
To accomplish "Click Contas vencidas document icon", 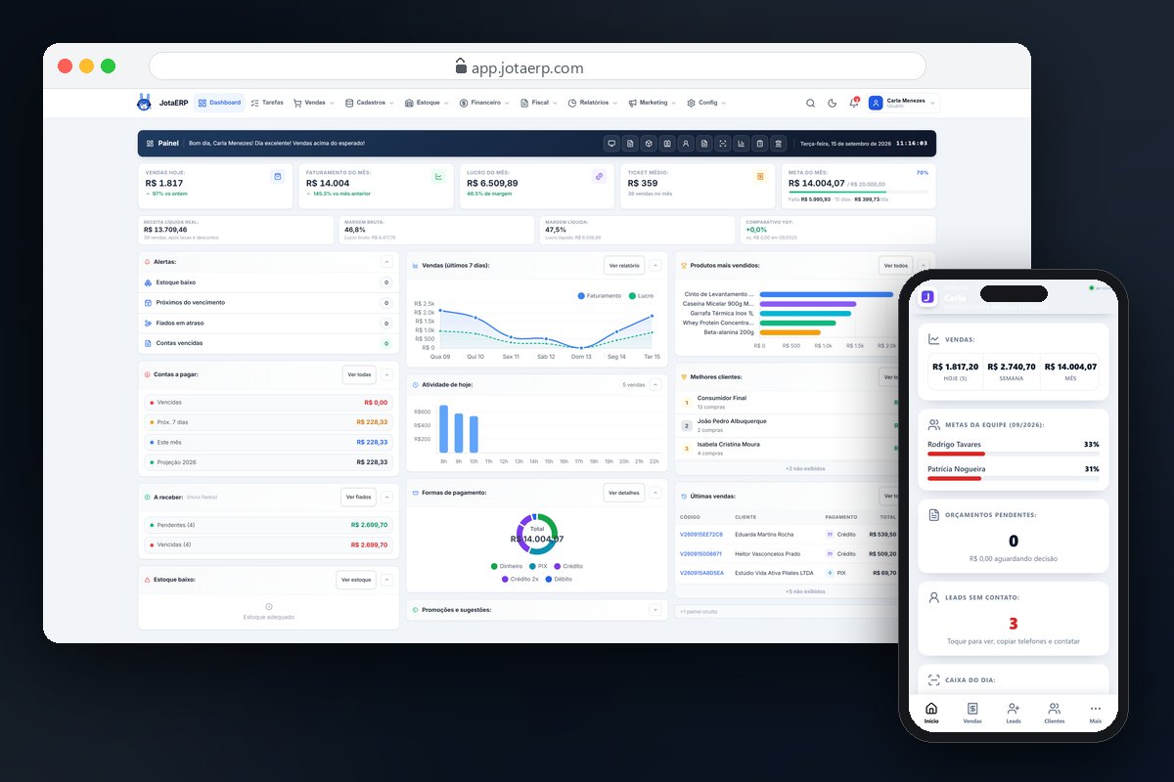I will tap(148, 343).
